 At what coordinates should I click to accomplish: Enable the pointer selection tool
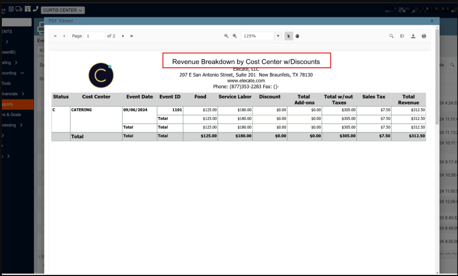[289, 36]
